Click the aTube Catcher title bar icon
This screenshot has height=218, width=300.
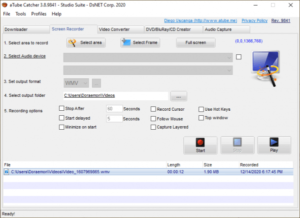pos(4,5)
